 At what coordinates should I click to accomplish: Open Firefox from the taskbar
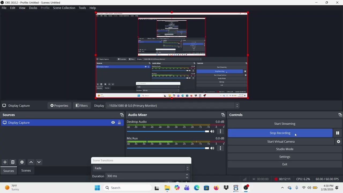pyautogui.click(x=216, y=188)
